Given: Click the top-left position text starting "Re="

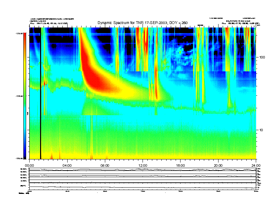Looking at the screenshot, I should (x=48, y=23).
